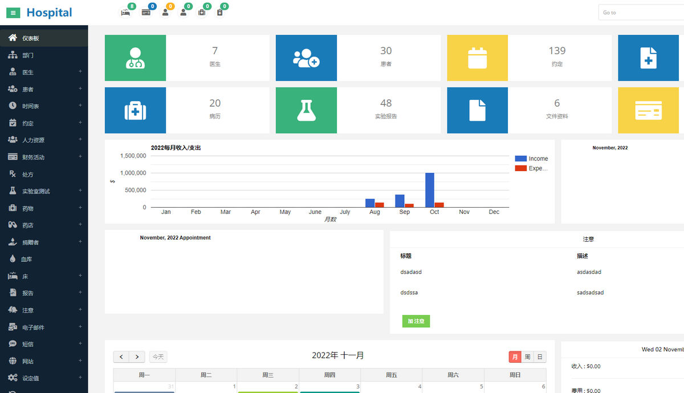
Task: Click the 6 文件资料 documents count
Action: 557,103
